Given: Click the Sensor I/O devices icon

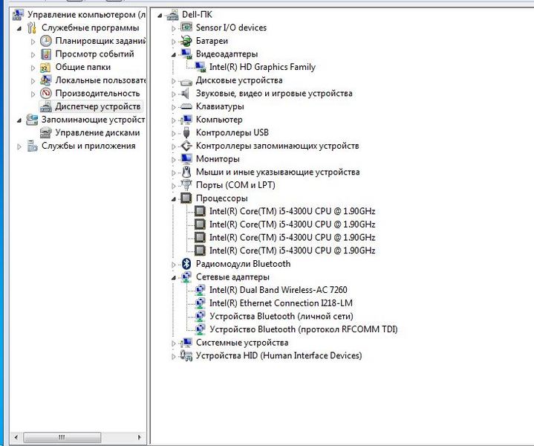Looking at the screenshot, I should (186, 28).
